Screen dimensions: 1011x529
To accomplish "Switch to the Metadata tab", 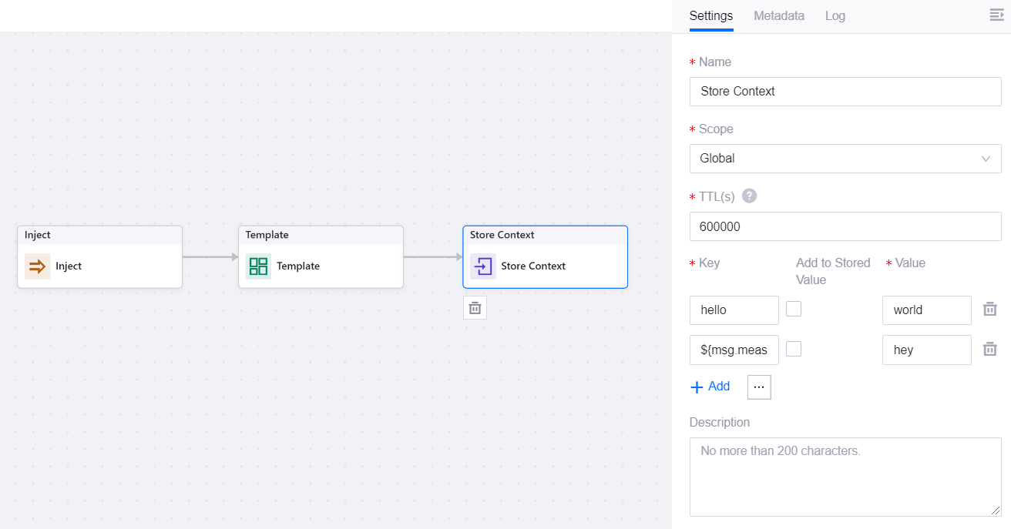I will pyautogui.click(x=778, y=15).
